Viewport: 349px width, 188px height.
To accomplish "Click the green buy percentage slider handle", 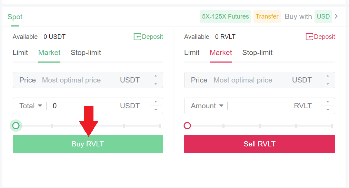I will point(16,126).
